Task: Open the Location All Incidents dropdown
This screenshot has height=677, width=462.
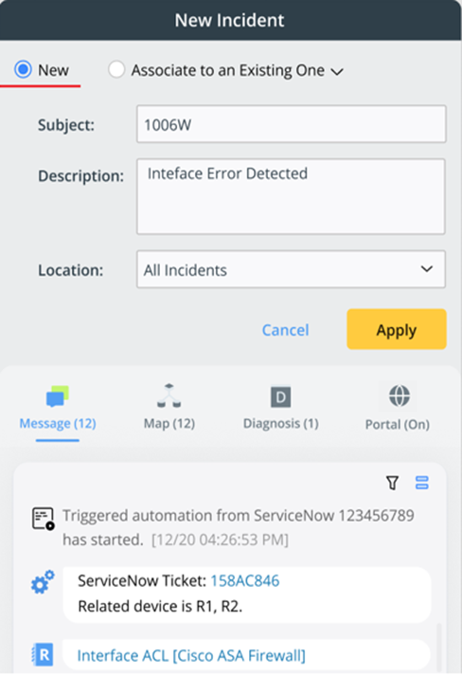Action: pyautogui.click(x=291, y=269)
